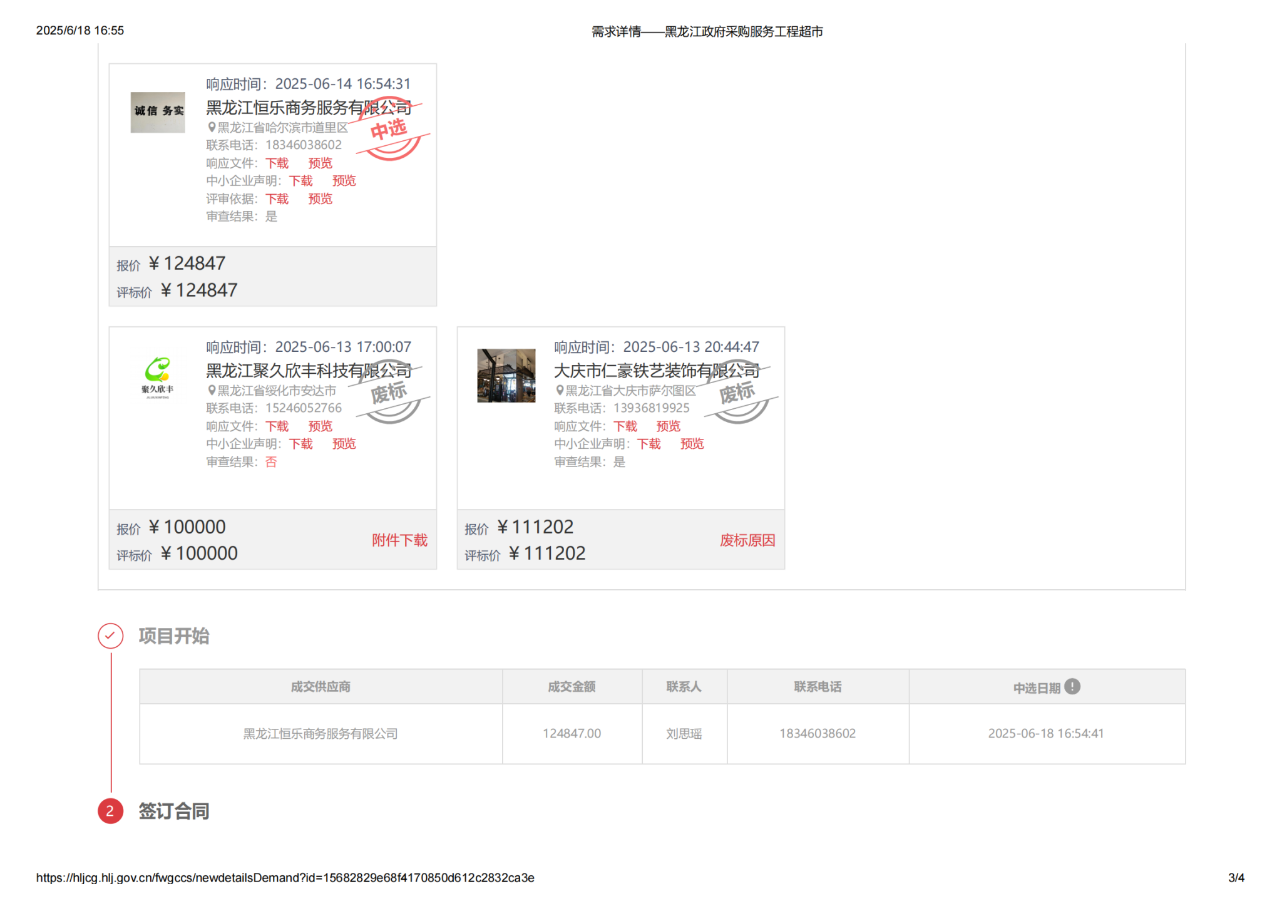Click the red checkmark circle beside 项目开始
The height and width of the screenshot is (906, 1282).
(110, 636)
